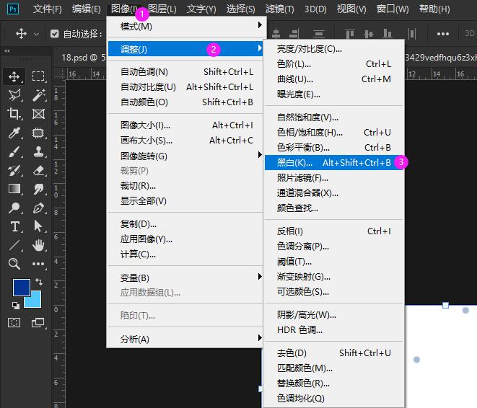Screen dimensions: 477x408
Task: Select the Eraser tool
Action: (38, 170)
